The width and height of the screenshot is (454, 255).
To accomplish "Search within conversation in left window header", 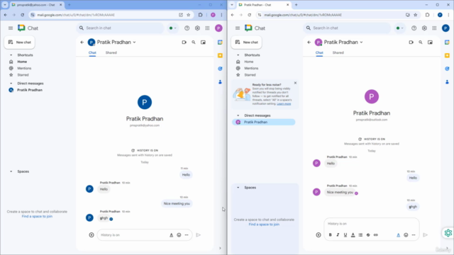I will (194, 42).
